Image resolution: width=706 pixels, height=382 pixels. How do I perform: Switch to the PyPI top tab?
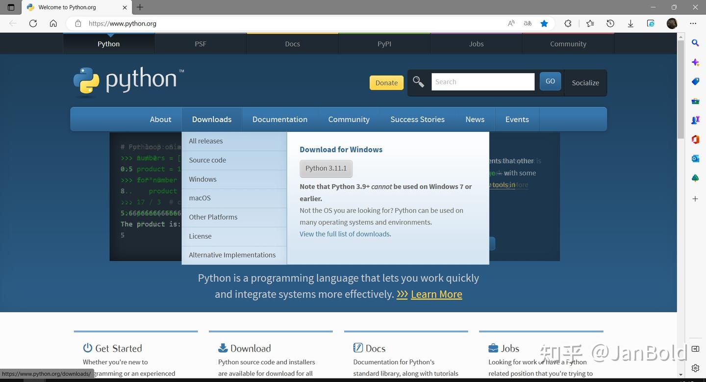pos(384,44)
